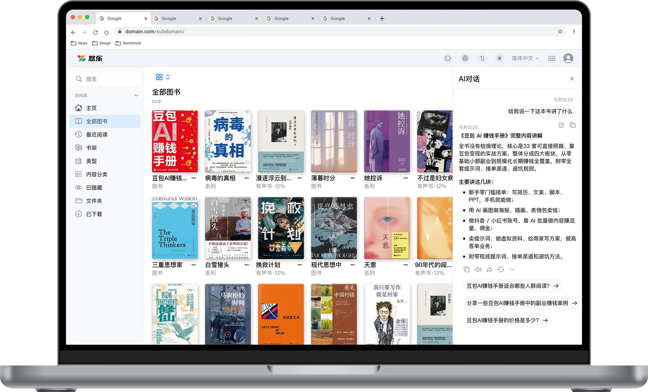The height and width of the screenshot is (392, 648).
Task: Click the user message 给我说一下这本书讲了什么
Action: [540, 112]
